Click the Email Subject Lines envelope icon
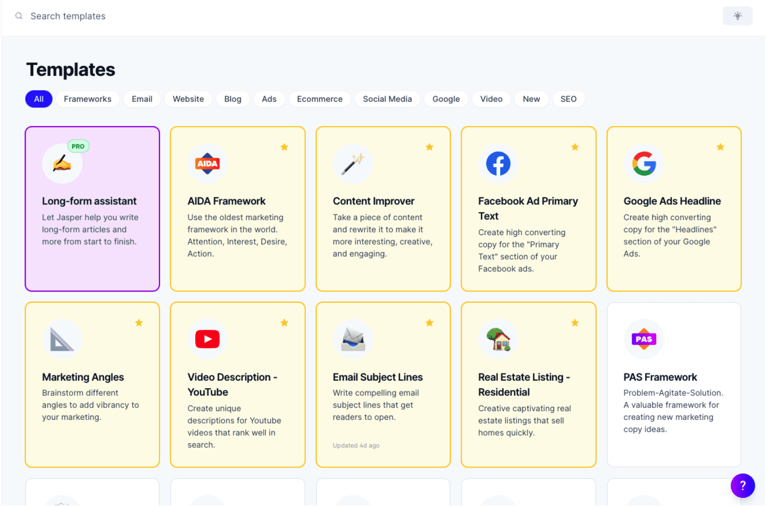This screenshot has height=506, width=767. coord(353,339)
